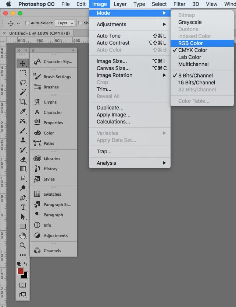236x307 pixels.
Task: Open the Layer menu
Action: tap(120, 4)
